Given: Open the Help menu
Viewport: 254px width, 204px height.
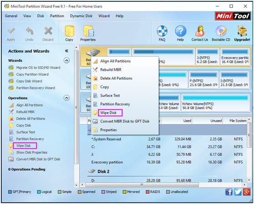Looking at the screenshot, I should click(x=120, y=16).
